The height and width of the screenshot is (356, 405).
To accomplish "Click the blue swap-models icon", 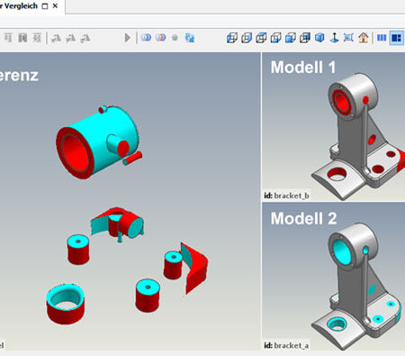I will (190, 38).
